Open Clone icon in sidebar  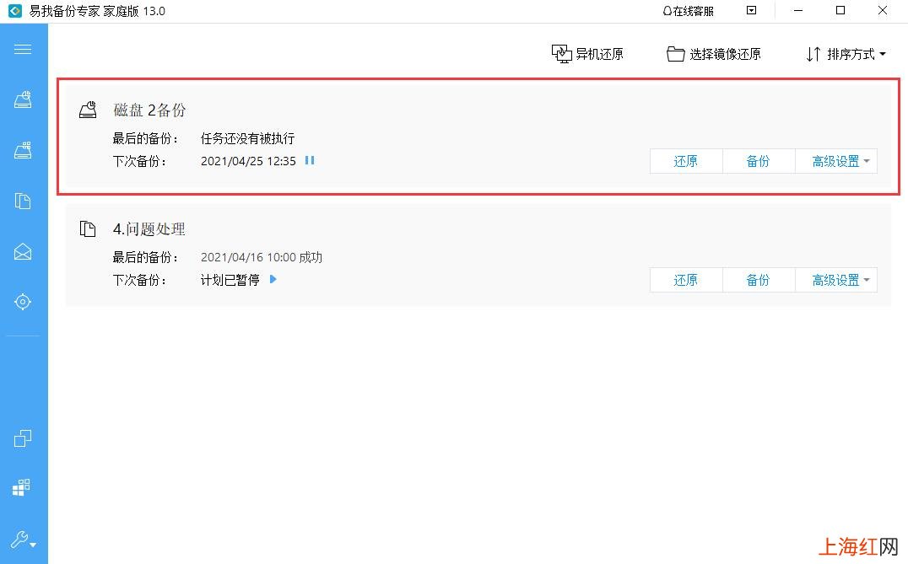[x=23, y=438]
